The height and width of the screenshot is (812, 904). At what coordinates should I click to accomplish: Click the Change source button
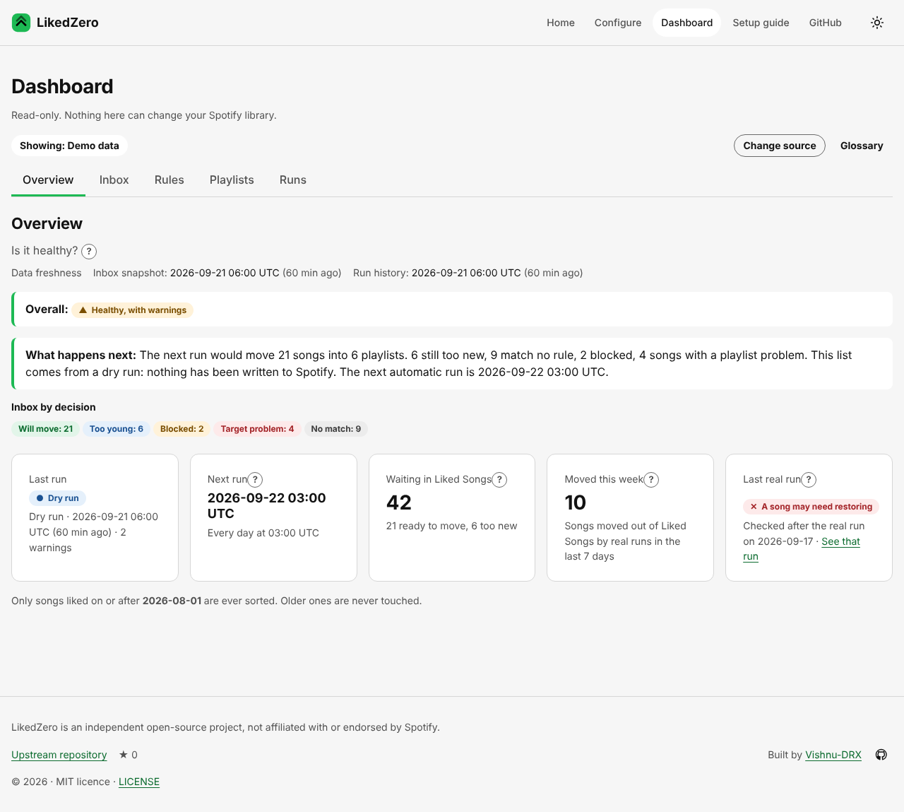tap(780, 146)
